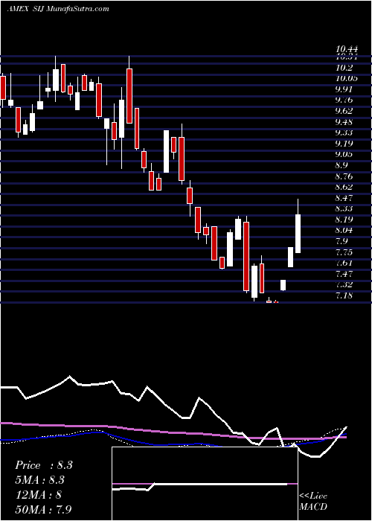
Task: Click the '5MA : 8.3' readout
Action: point(40,480)
